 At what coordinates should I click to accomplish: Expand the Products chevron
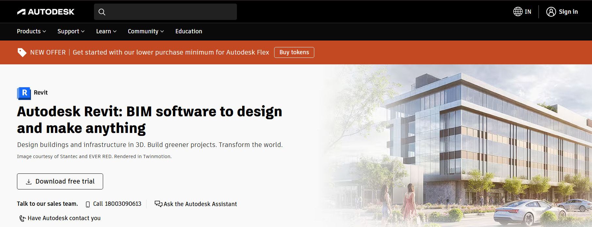coord(44,31)
